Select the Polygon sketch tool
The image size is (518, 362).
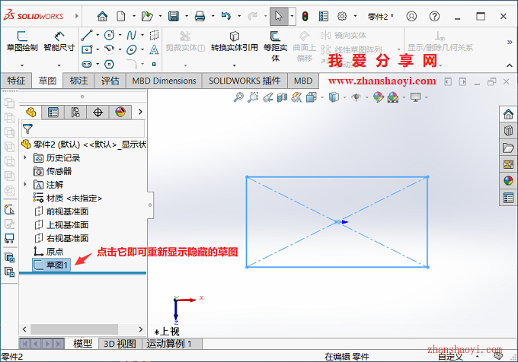tap(109, 64)
